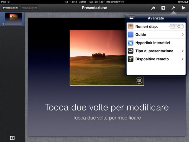Expand Tipo di presentazione chevron
Viewport: 189px width, 142px height.
pos(183,51)
